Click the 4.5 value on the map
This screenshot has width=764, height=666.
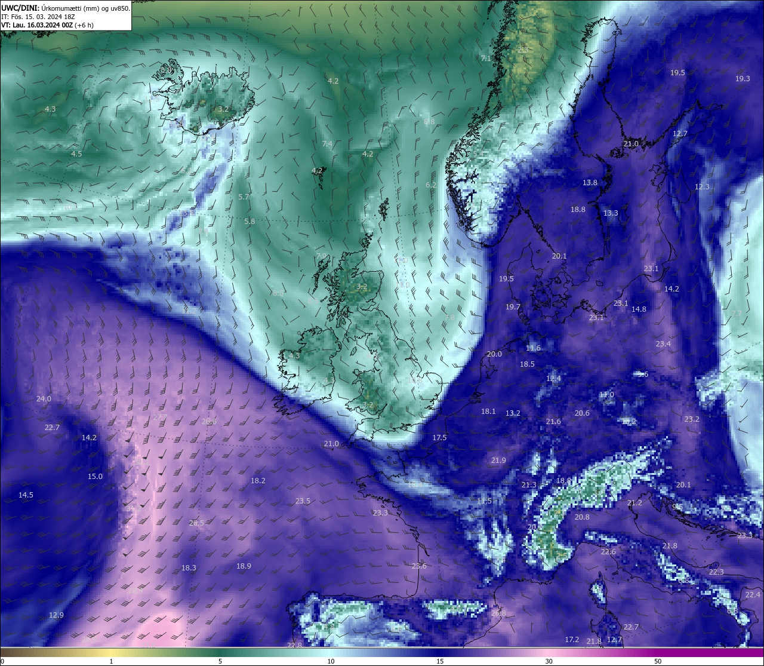pyautogui.click(x=76, y=154)
